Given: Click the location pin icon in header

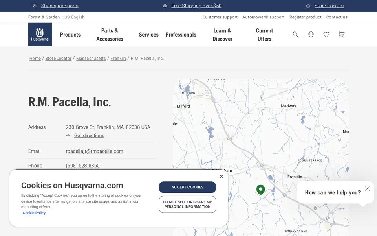Looking at the screenshot, I should coord(311,35).
